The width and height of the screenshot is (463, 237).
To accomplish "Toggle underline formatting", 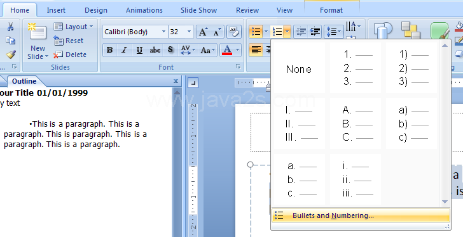I will 139,50.
